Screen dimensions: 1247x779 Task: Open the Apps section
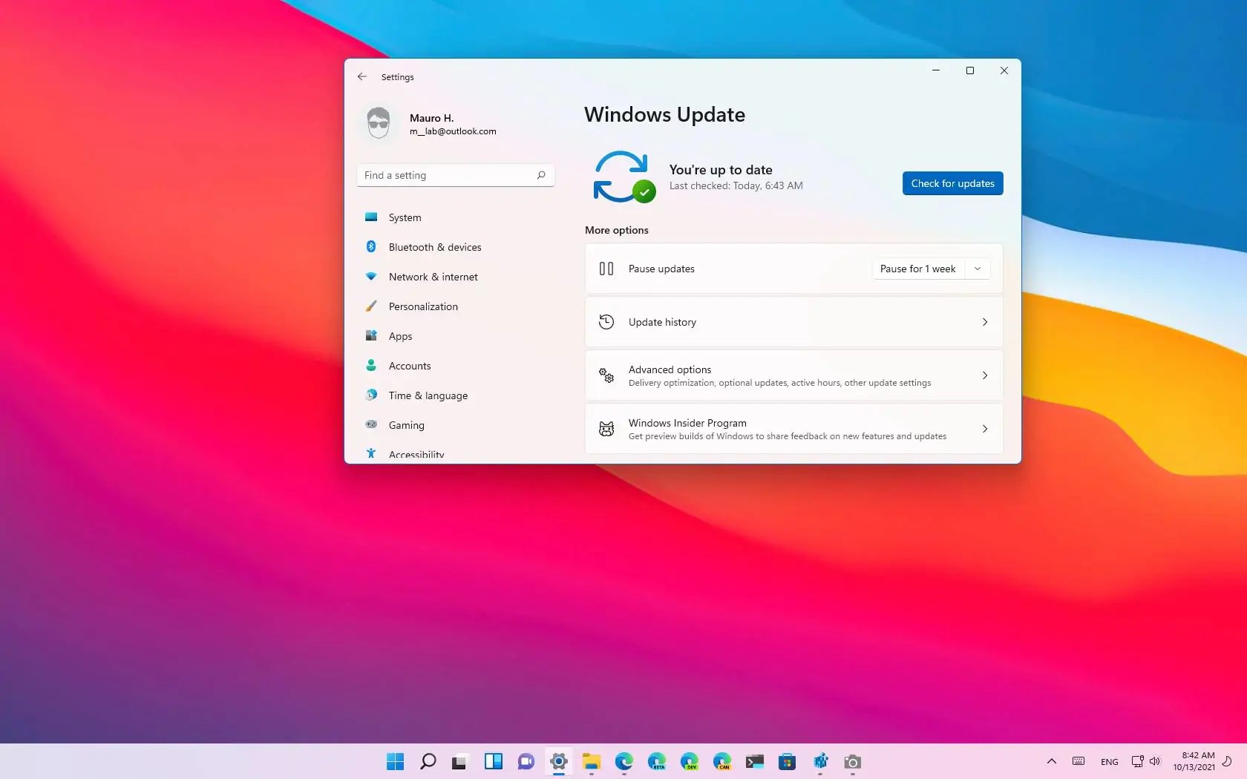click(x=371, y=336)
